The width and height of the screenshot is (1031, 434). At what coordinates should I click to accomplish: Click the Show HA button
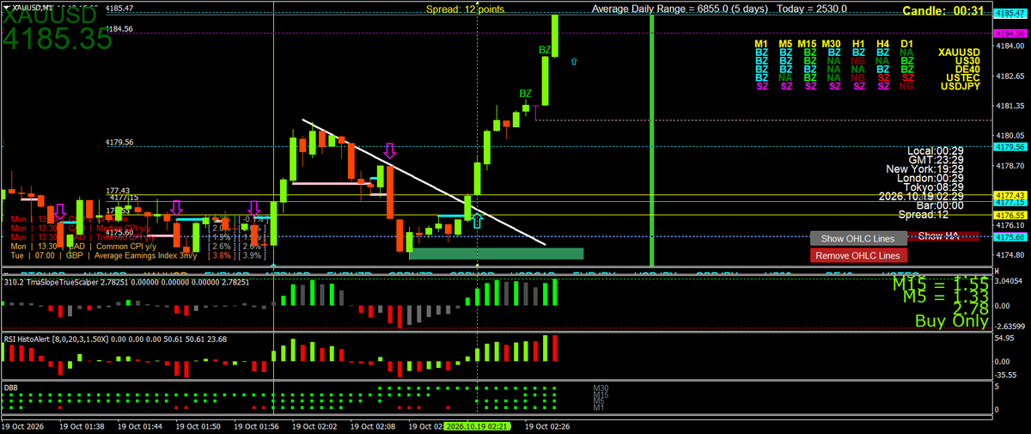point(943,236)
